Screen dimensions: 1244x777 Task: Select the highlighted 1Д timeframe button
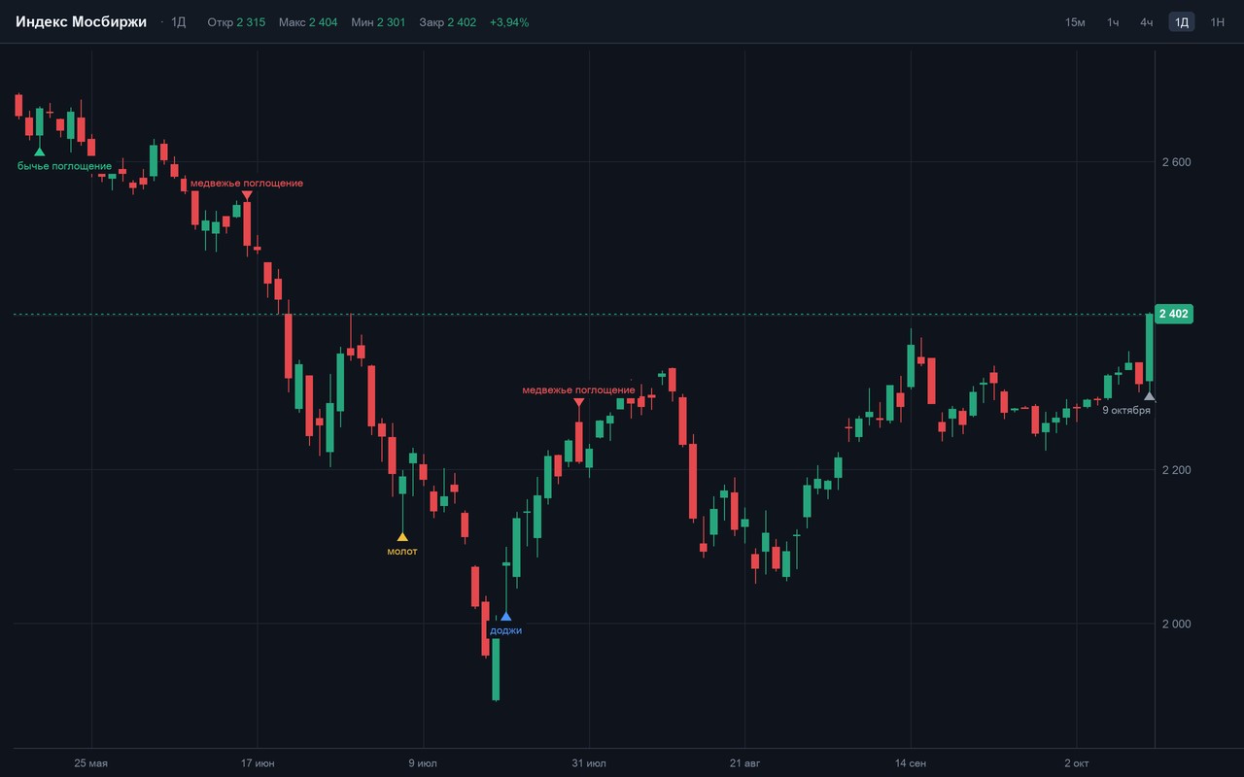pyautogui.click(x=1182, y=22)
